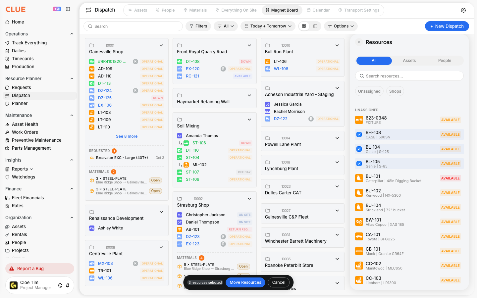Switch to column view icon
The width and height of the screenshot is (477, 298).
click(x=315, y=26)
